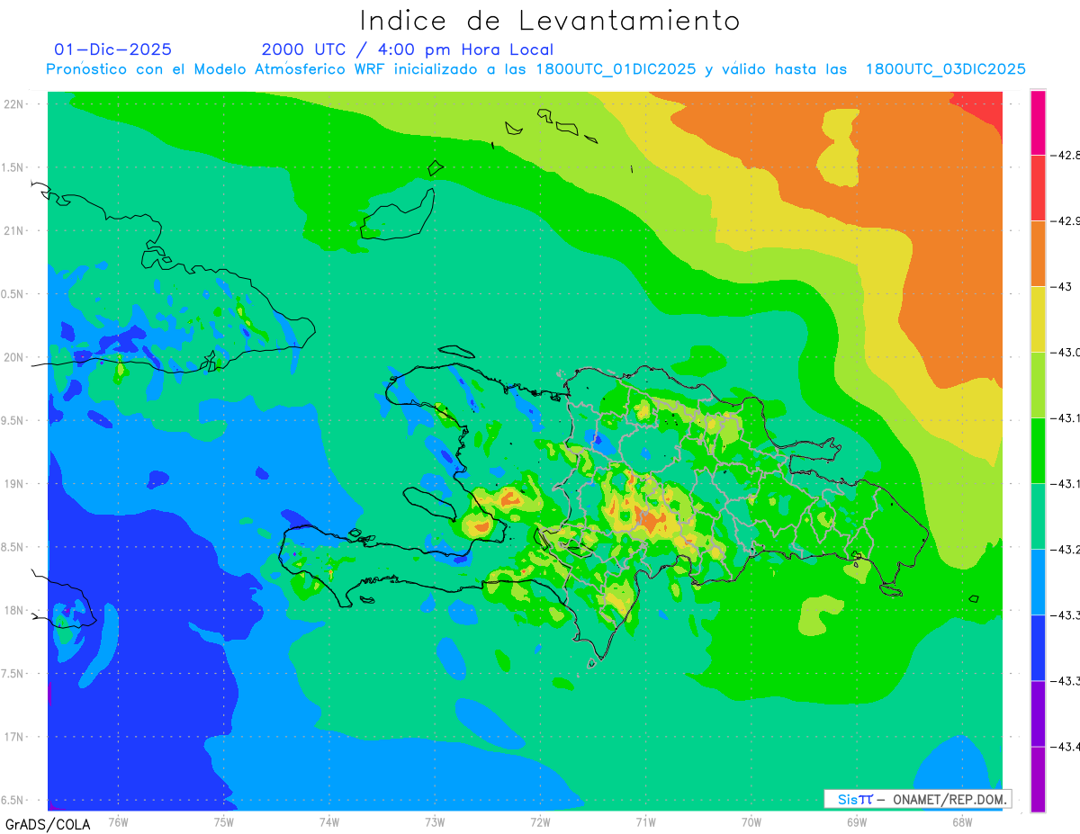Click the '68W' longitude label
The width and height of the screenshot is (1080, 834).
pos(962,821)
